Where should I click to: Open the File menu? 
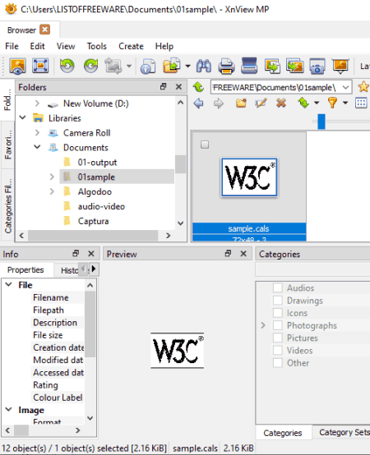(x=12, y=46)
